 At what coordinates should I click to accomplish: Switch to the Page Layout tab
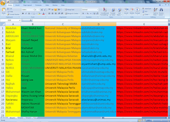[27, 5]
